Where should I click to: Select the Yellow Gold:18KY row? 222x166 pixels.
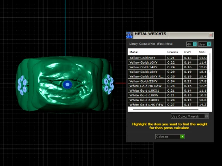167,72
